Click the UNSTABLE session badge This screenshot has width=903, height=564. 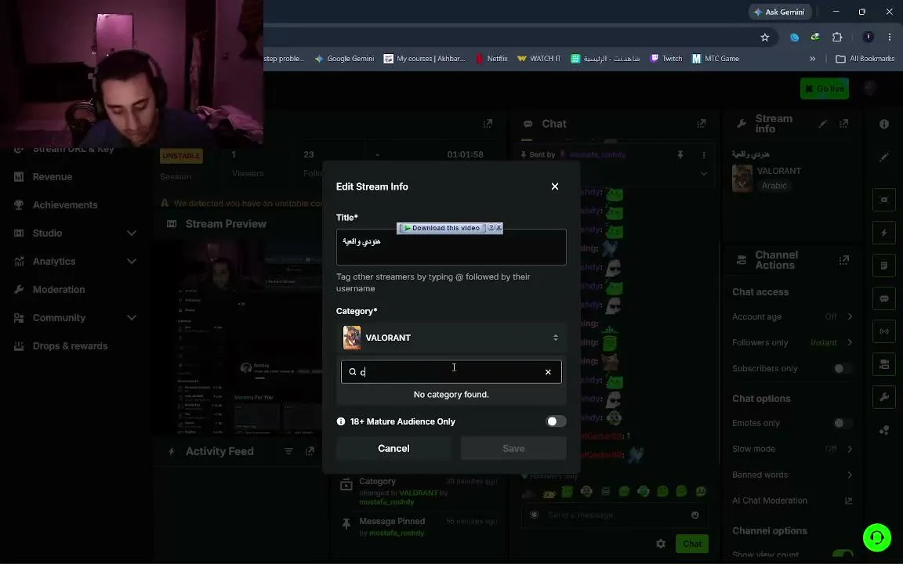pyautogui.click(x=181, y=156)
